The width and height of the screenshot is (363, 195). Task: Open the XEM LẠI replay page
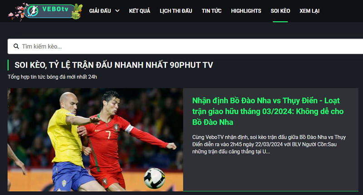309,11
